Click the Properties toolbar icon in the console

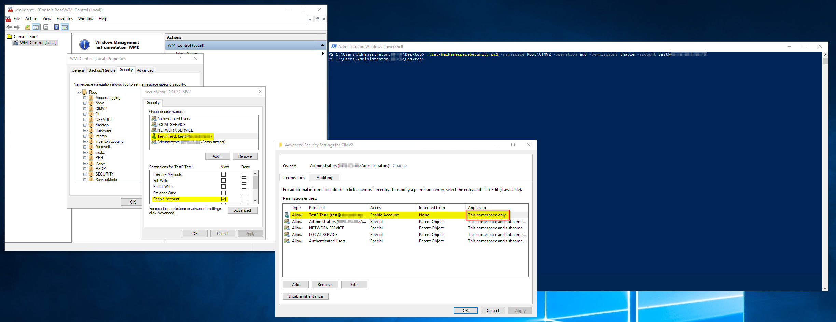46,27
